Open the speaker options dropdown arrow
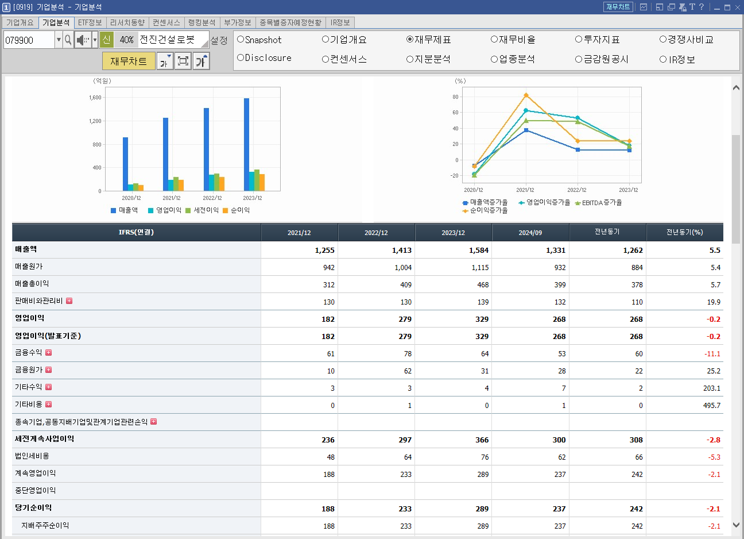Image resolution: width=744 pixels, height=539 pixels. tap(94, 41)
